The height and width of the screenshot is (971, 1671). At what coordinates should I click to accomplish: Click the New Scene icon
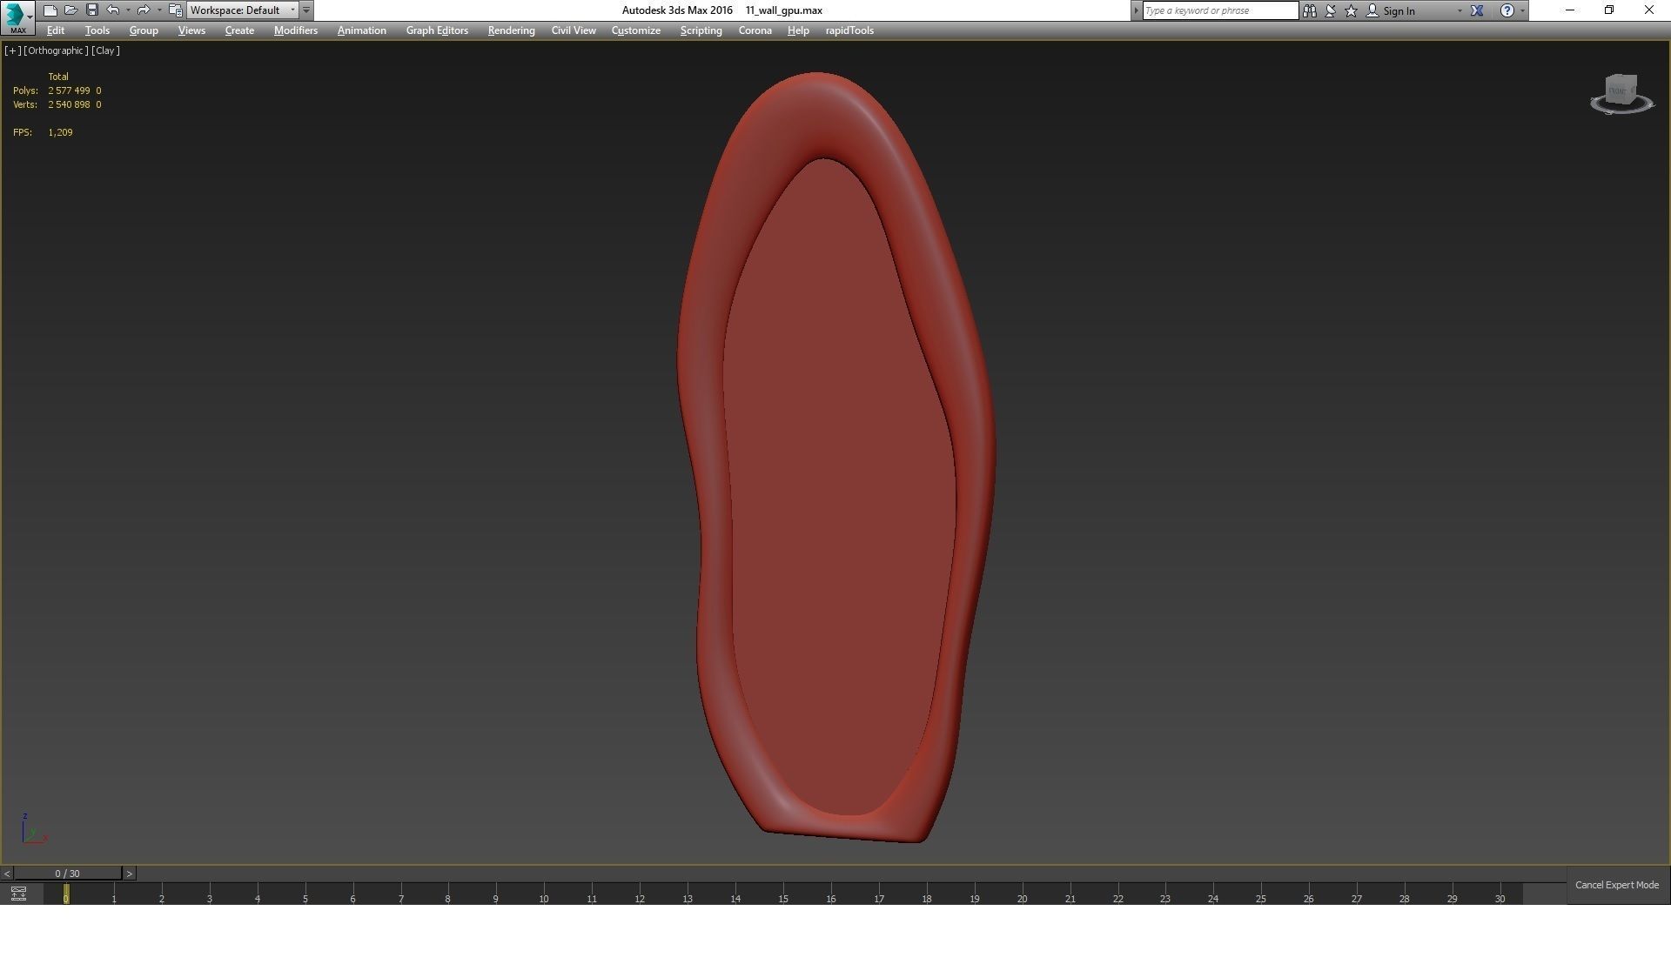[x=50, y=10]
